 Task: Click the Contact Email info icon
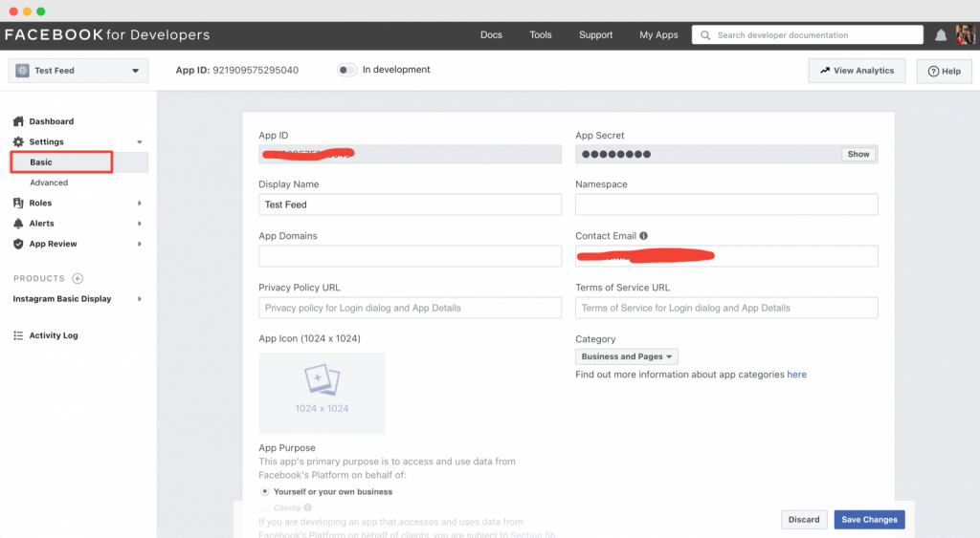(x=644, y=236)
